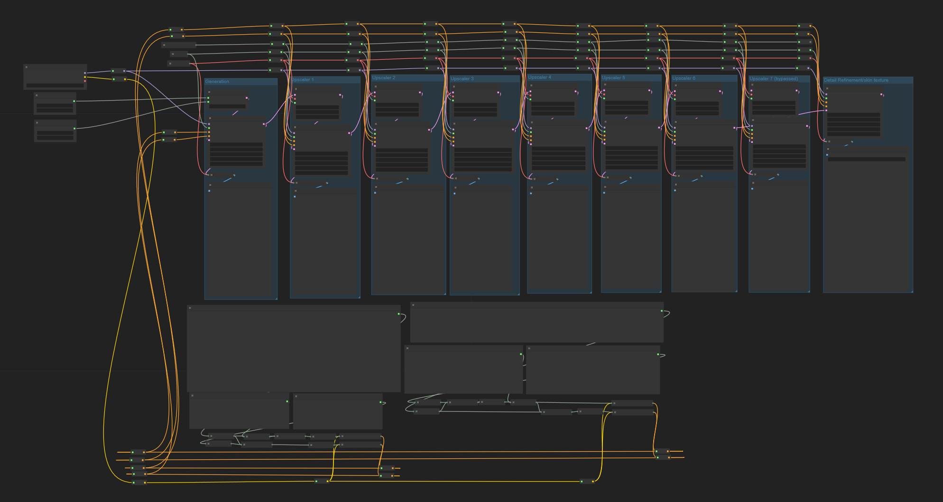Click the Upscaler 1 group's bottom-right corner handle

tap(359, 297)
